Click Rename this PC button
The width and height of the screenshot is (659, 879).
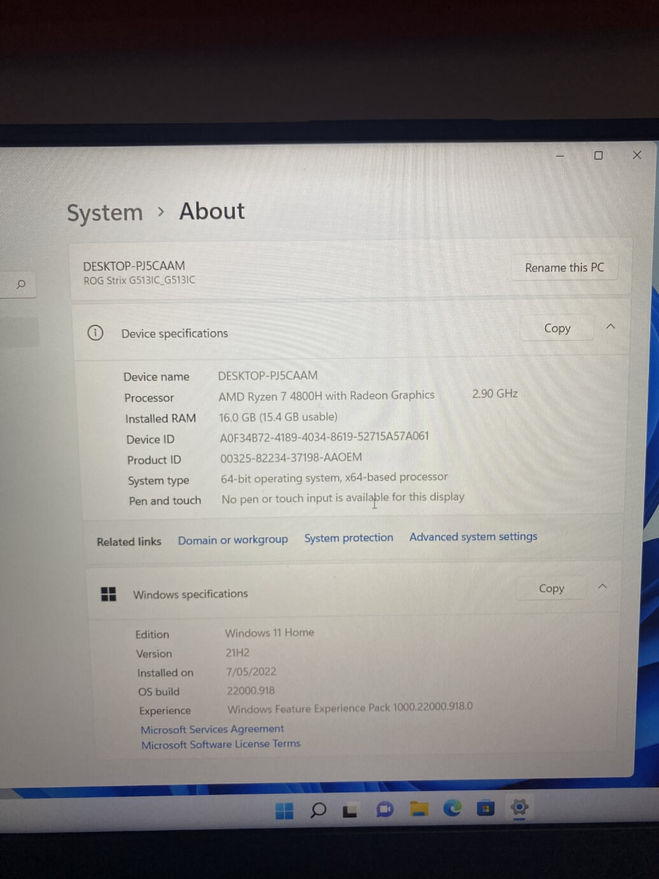[x=564, y=268]
